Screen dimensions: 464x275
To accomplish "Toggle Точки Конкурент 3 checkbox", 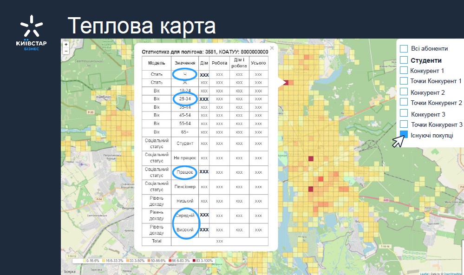I will 404,124.
